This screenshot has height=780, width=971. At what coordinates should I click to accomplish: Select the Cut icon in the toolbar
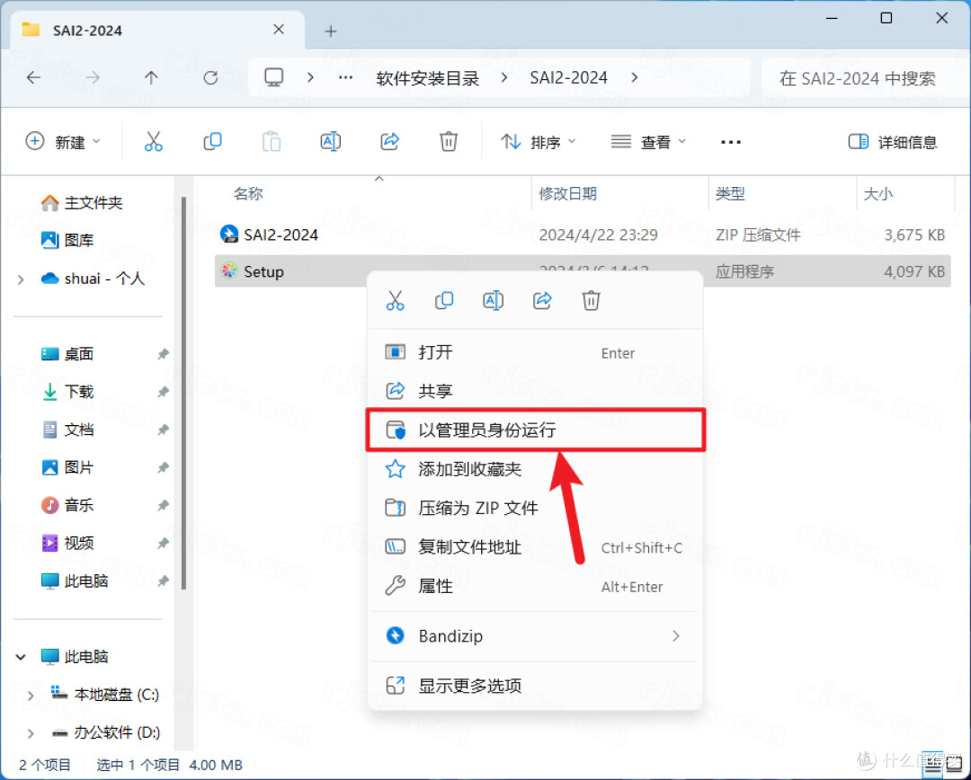click(153, 141)
